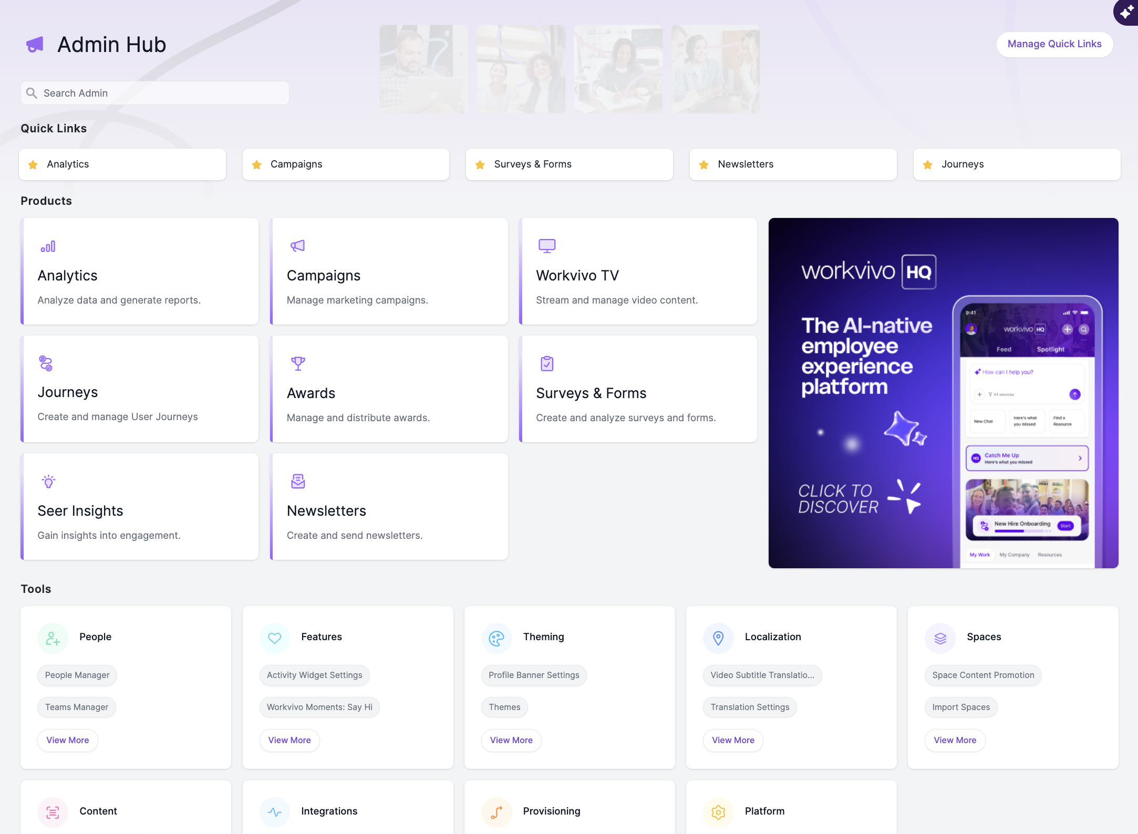Click the star on Journeys quick link
Screen dimensions: 1138x834
928,165
